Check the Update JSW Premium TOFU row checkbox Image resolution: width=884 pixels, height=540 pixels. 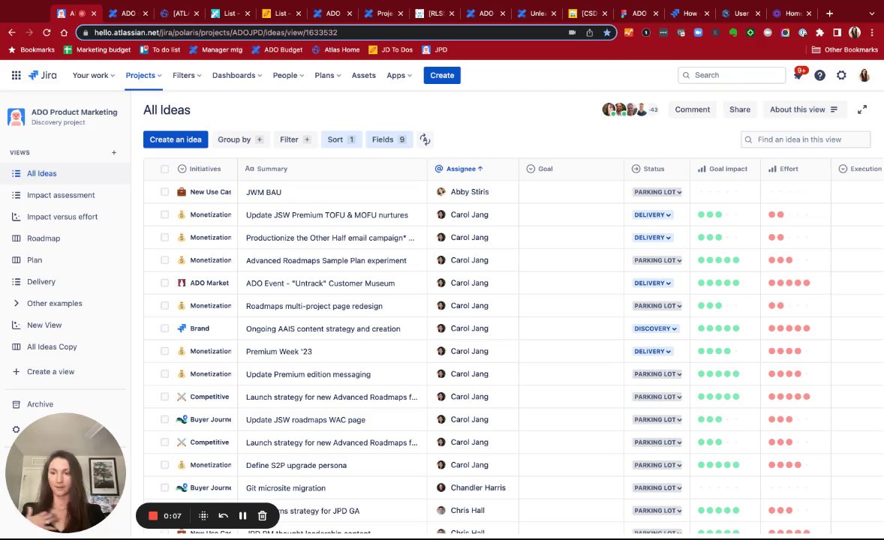coord(164,214)
